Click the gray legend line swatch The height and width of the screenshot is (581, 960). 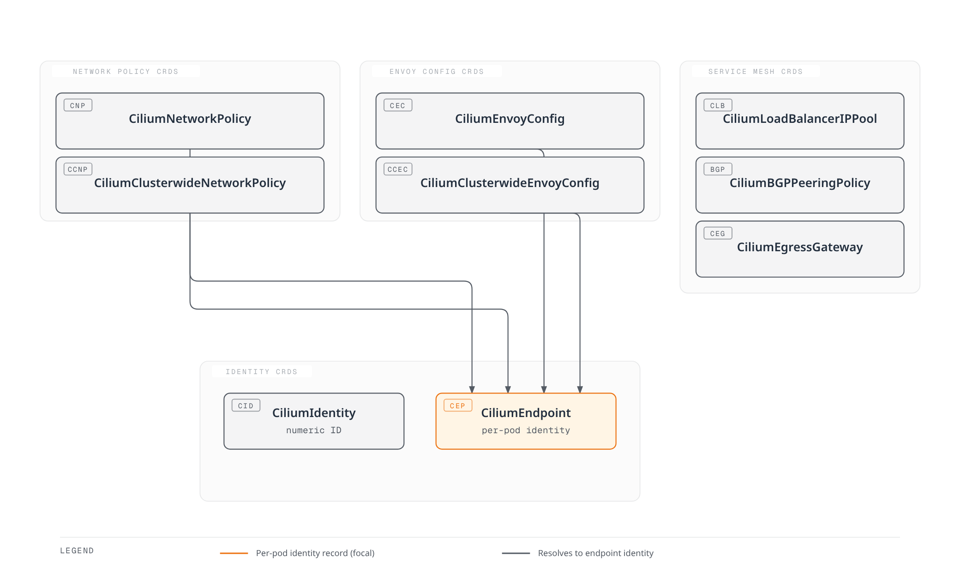point(516,553)
